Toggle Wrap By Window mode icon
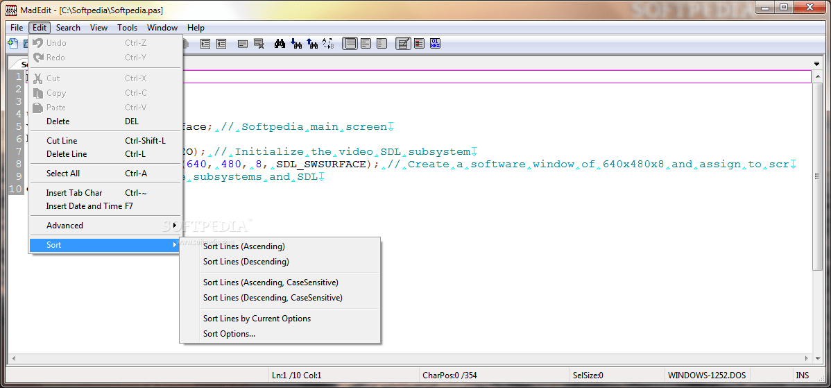This screenshot has width=831, height=388. 366,44
